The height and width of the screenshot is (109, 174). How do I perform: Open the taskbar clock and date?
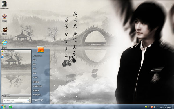pyautogui.click(x=166, y=107)
